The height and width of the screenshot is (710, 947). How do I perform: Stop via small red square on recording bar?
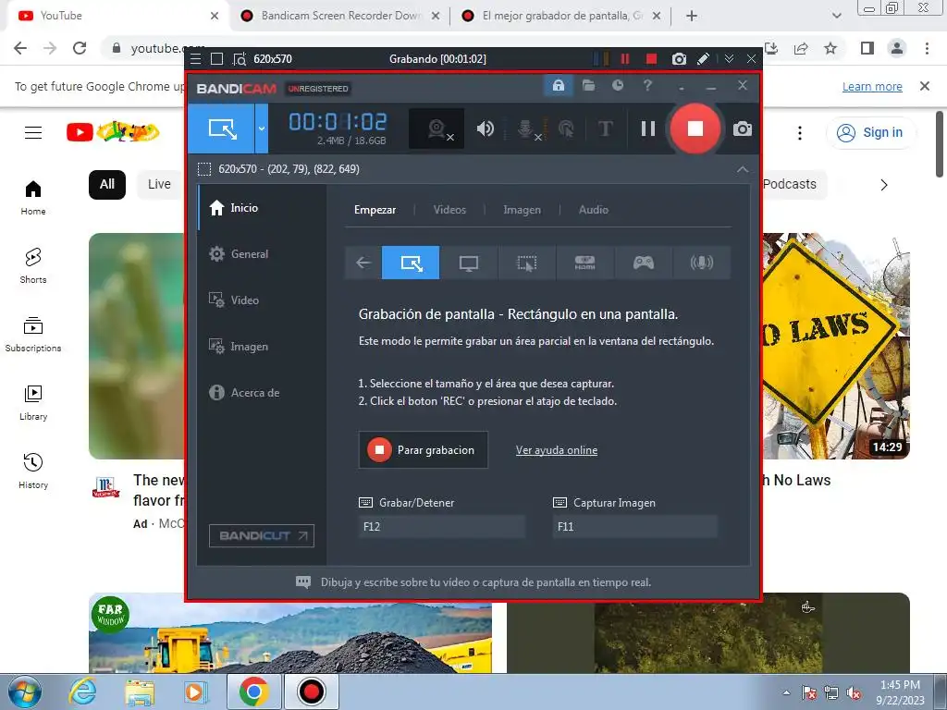[651, 58]
